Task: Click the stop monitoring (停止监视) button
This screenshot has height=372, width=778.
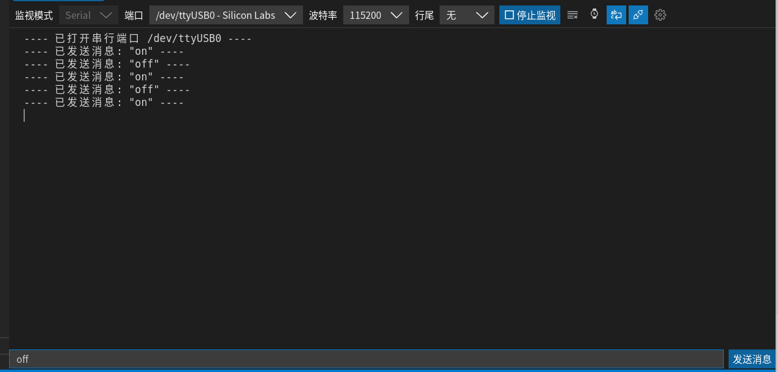Action: 529,15
